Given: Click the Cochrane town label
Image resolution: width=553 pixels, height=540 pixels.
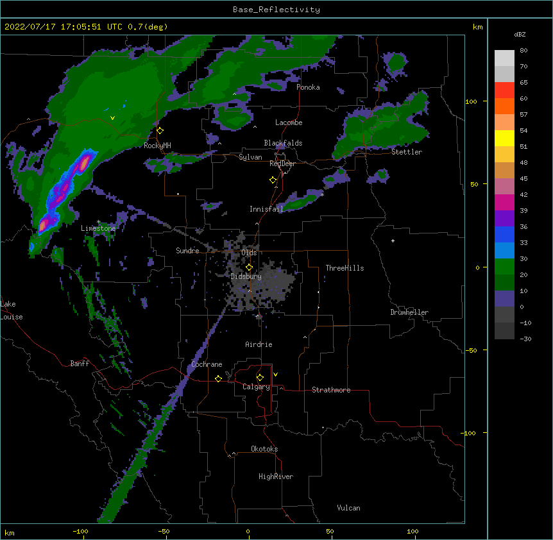Looking at the screenshot, I should (x=207, y=364).
